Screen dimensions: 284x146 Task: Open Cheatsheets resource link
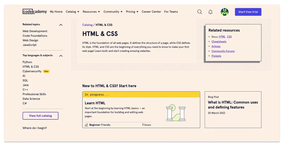[219, 42]
